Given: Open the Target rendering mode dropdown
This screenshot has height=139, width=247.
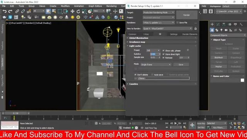Looking at the screenshot, I should [159, 12].
